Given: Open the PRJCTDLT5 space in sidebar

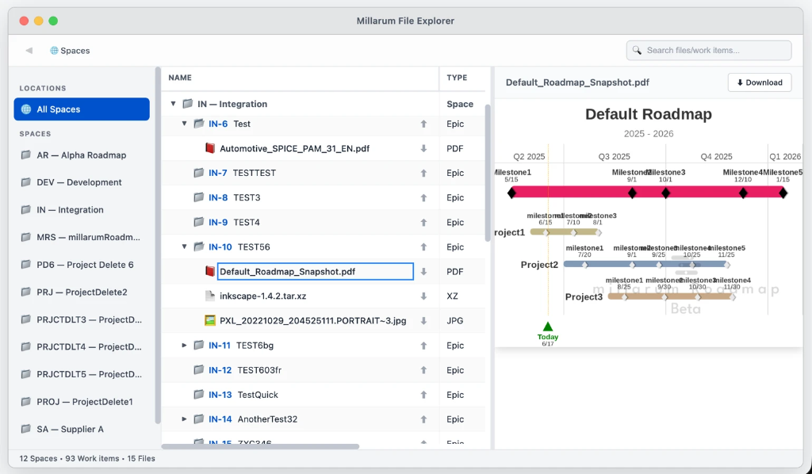Looking at the screenshot, I should pyautogui.click(x=82, y=374).
